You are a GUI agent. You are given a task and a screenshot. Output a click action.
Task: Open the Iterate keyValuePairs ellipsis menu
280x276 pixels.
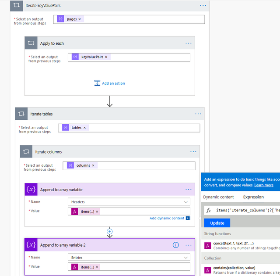[203, 6]
